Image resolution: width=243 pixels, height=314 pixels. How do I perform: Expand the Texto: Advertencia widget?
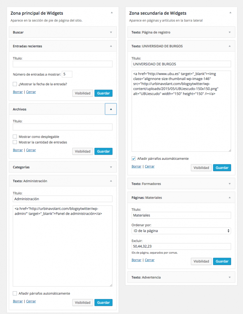(x=229, y=277)
